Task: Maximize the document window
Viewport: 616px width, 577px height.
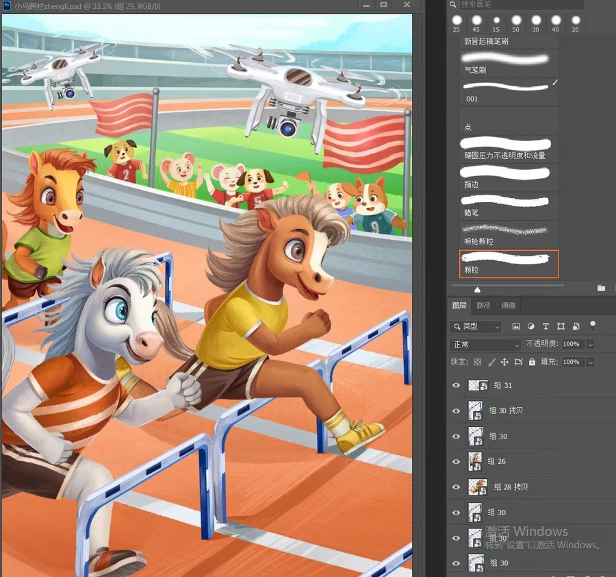Action: coord(384,5)
